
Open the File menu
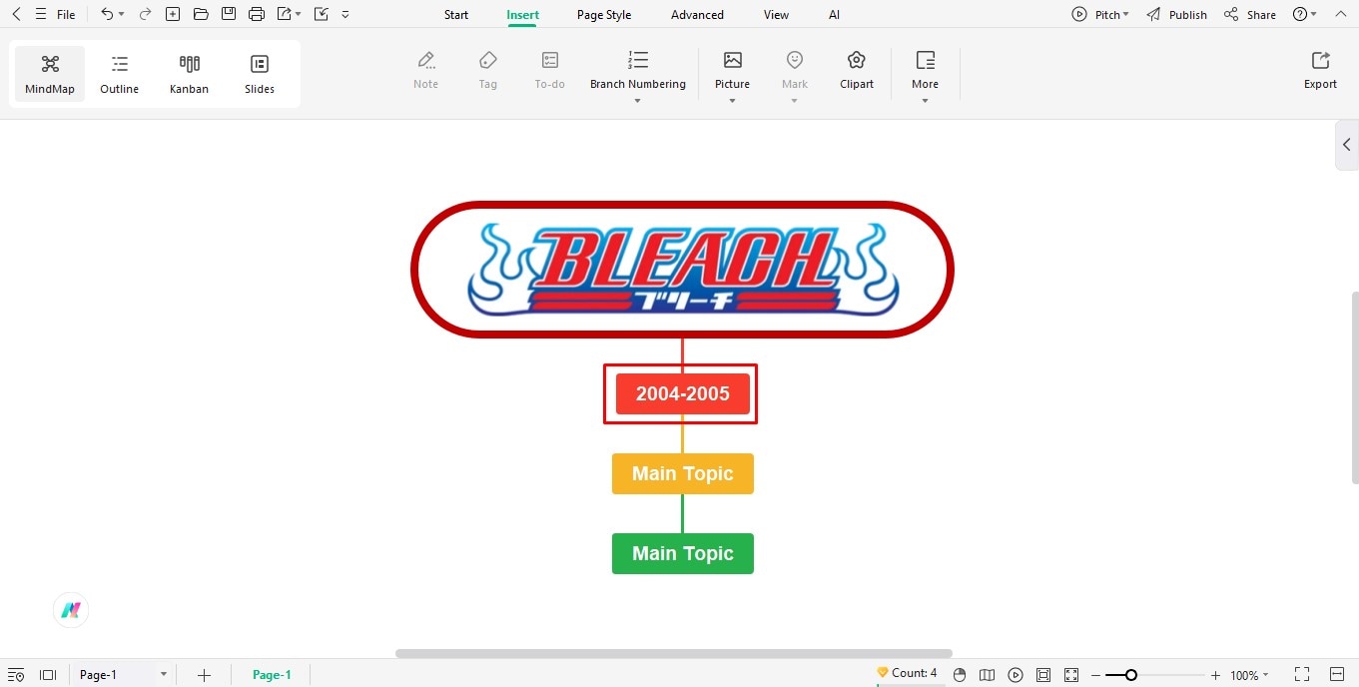[x=66, y=15]
